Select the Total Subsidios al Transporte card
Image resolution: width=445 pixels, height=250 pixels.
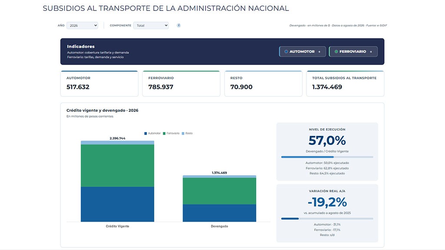[x=345, y=84]
